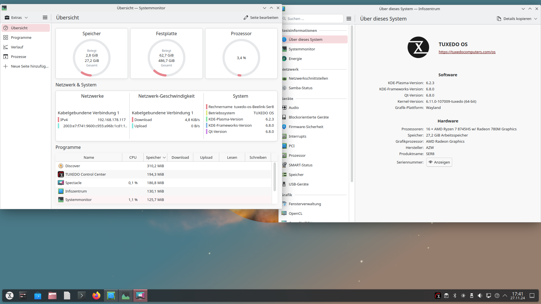Click the TUXEDO OS logo

(418, 47)
